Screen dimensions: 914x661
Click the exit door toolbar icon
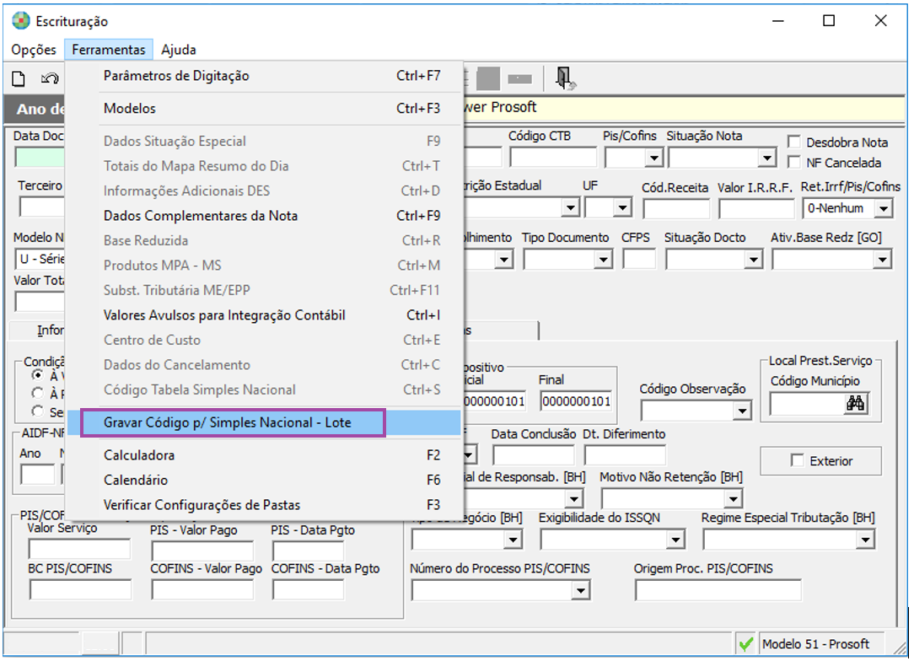point(564,79)
